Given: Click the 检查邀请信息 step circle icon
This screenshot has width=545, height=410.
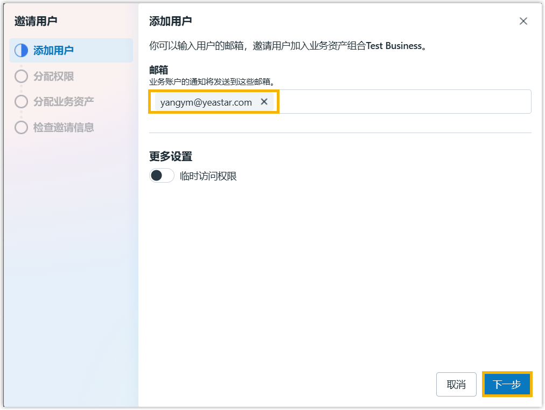Looking at the screenshot, I should 21,128.
